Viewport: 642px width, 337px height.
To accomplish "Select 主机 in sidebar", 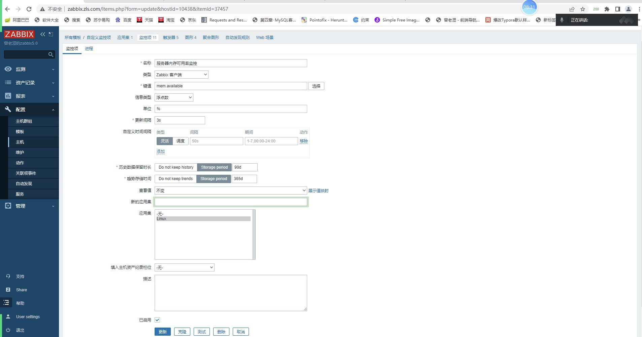I will point(33,142).
